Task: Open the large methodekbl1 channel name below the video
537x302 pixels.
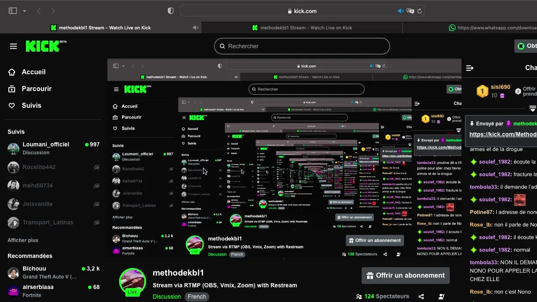Action: pos(178,273)
